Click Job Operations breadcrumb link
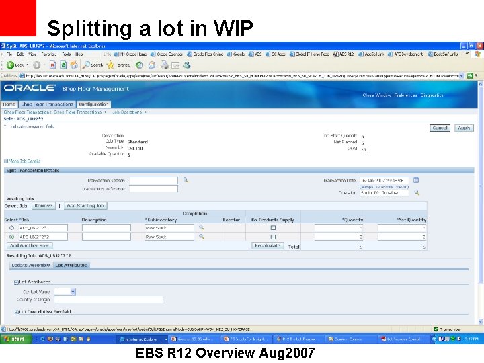This screenshot has width=484, height=363. click(x=127, y=112)
